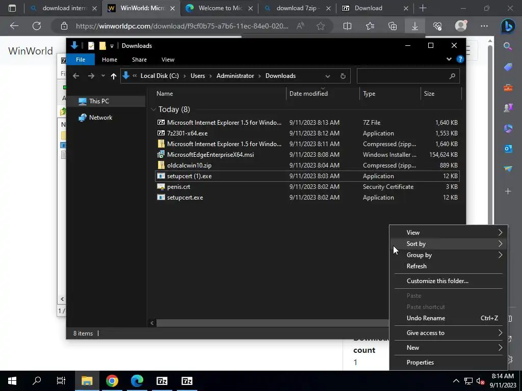
Task: Open Properties from context menu
Action: point(449,362)
